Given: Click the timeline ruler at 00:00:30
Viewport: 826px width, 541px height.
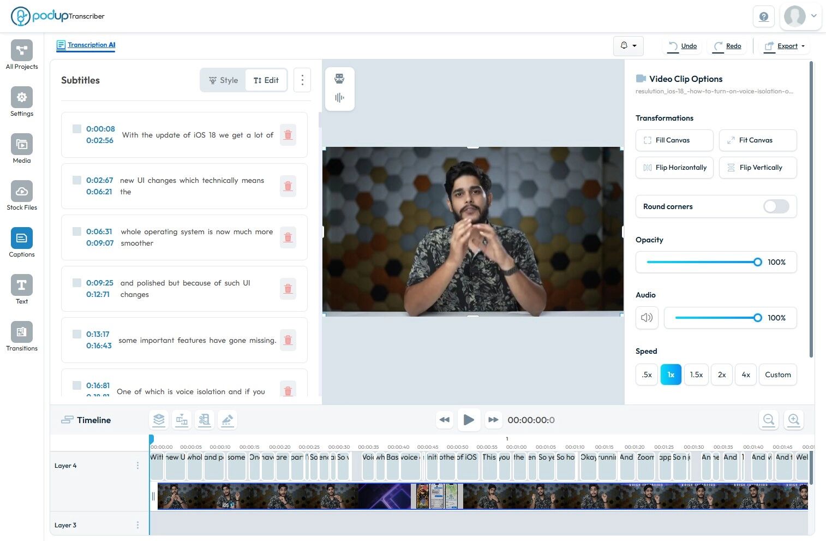Looking at the screenshot, I should pyautogui.click(x=339, y=447).
